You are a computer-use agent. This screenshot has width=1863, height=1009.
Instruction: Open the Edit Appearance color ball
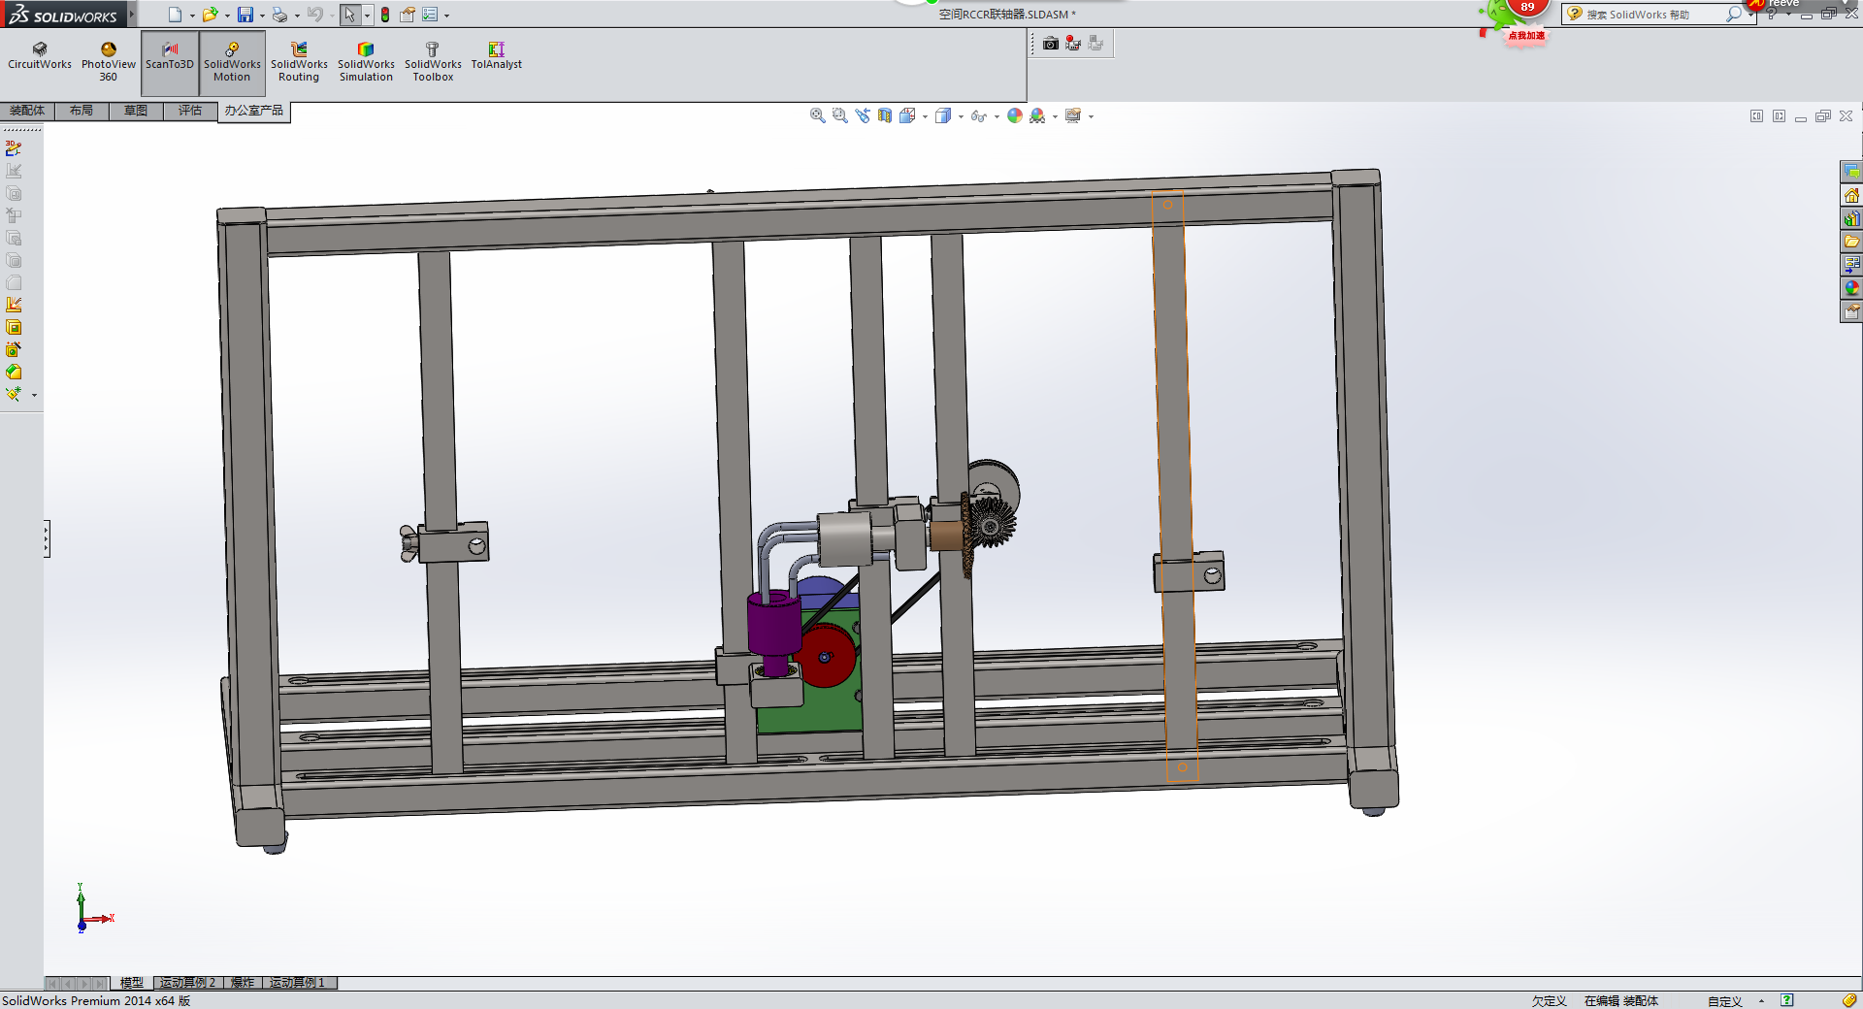[1014, 115]
